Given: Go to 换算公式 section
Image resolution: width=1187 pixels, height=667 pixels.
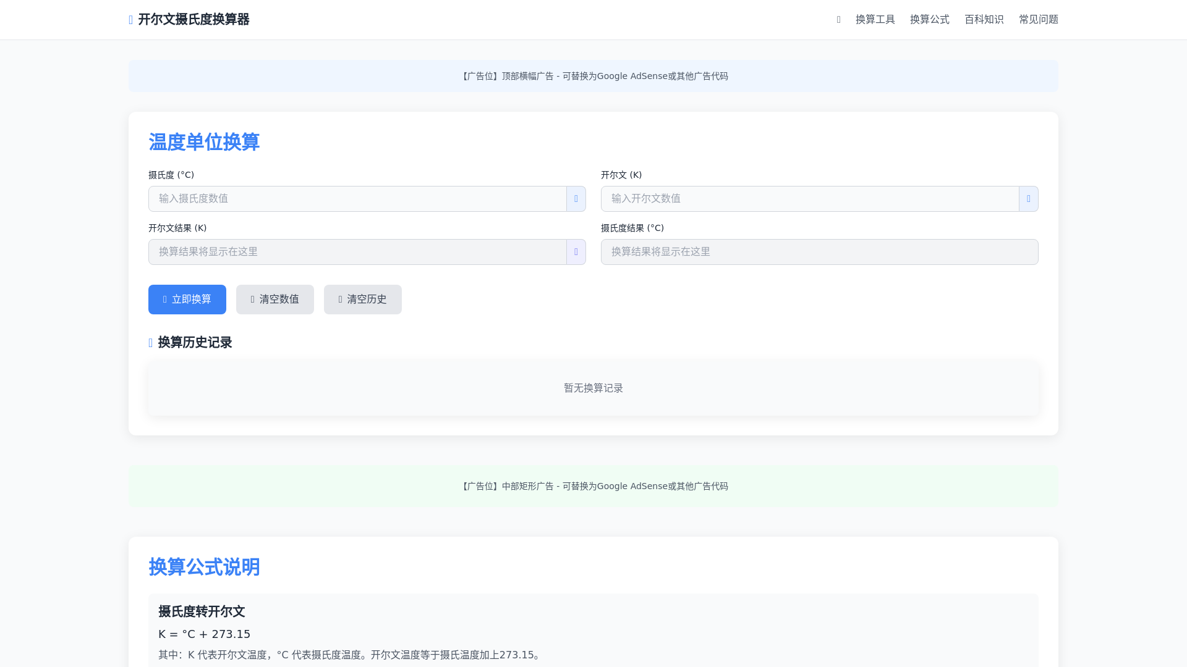Looking at the screenshot, I should tap(929, 20).
